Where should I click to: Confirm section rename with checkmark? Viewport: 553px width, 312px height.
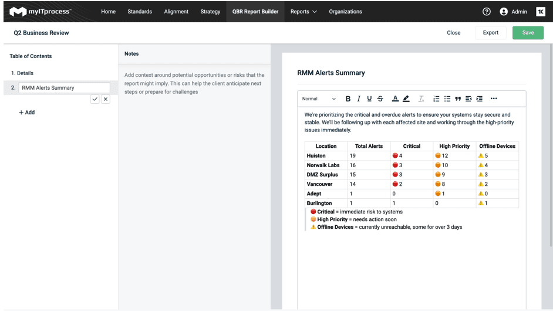[95, 100]
